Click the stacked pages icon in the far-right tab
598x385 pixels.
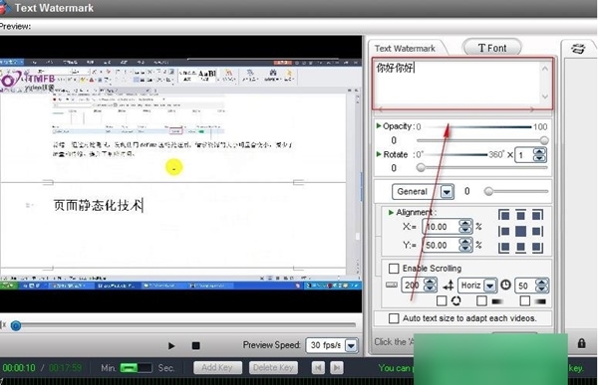tap(578, 49)
